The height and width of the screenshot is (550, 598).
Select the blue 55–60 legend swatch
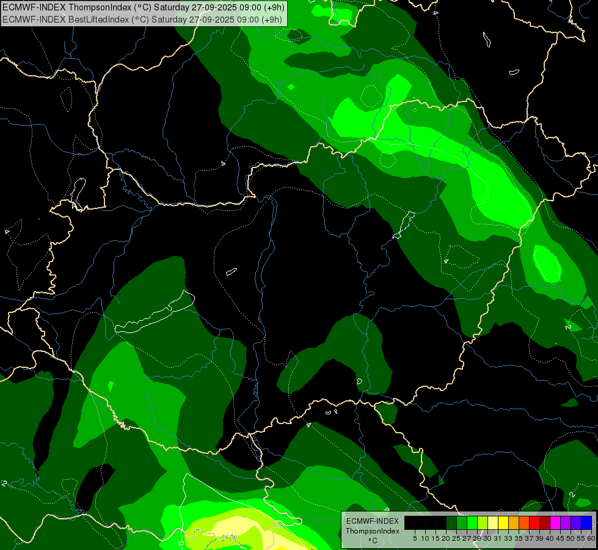(586, 522)
